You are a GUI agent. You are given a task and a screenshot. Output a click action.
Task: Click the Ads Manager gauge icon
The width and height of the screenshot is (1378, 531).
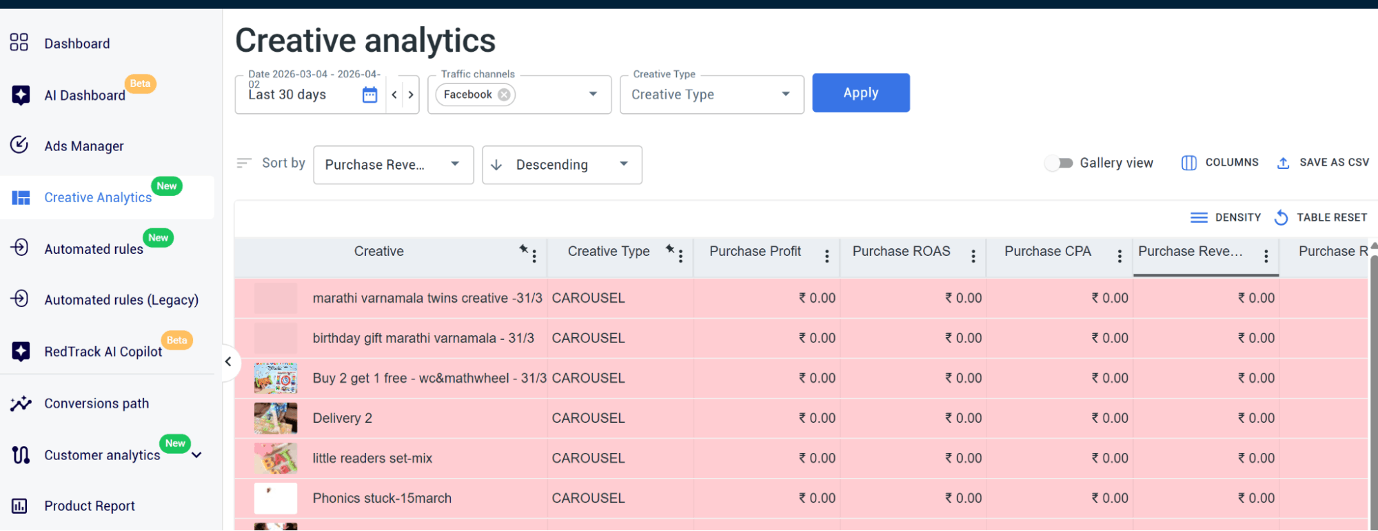19,145
